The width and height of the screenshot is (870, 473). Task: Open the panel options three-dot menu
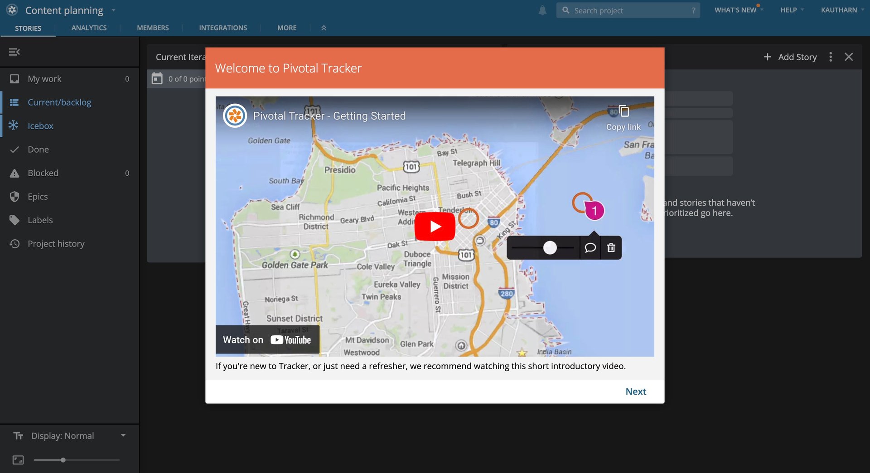(831, 57)
